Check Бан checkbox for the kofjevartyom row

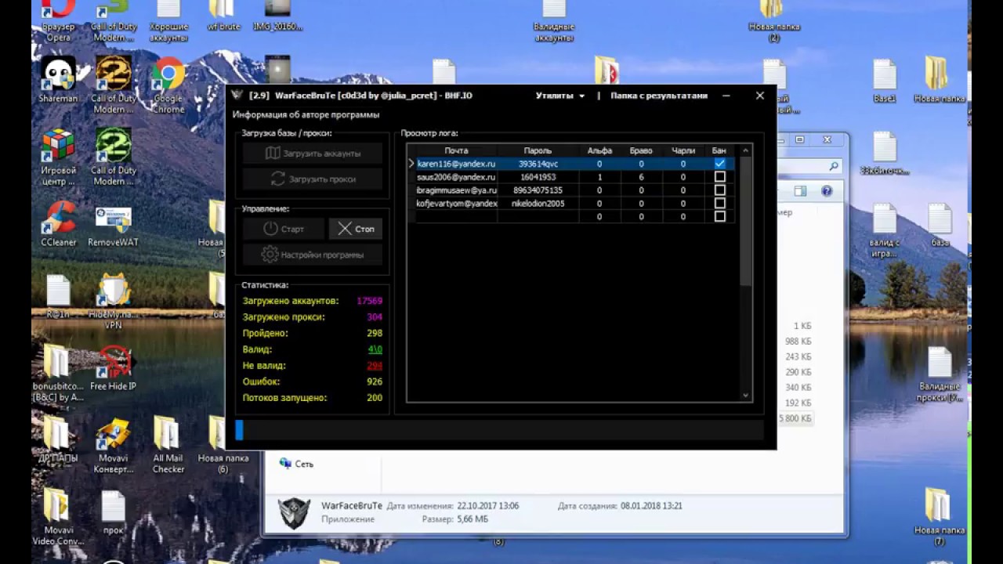coord(719,203)
